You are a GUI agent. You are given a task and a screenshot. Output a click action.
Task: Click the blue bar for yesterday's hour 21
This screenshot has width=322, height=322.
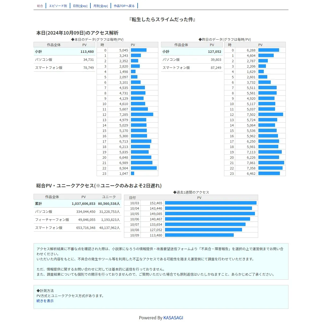click(271, 163)
